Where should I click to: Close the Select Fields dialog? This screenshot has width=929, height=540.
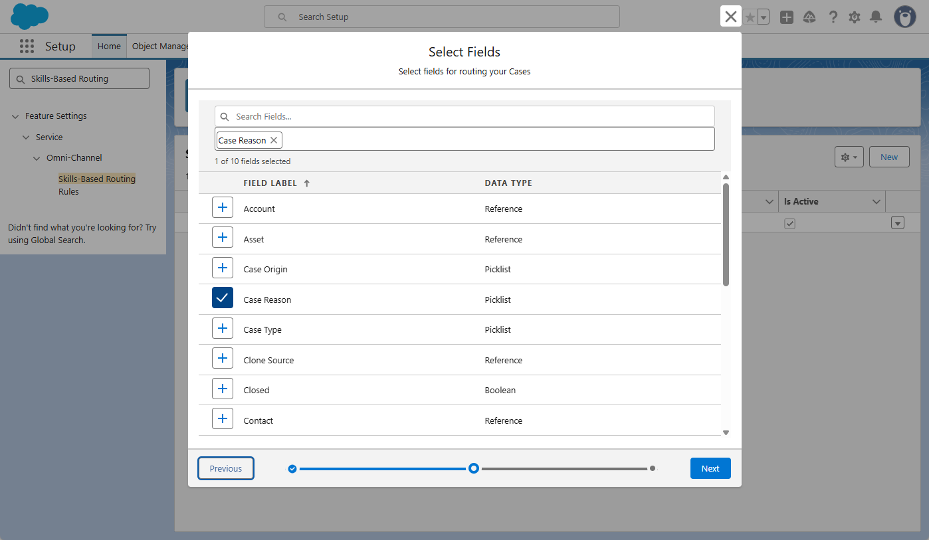tap(730, 17)
